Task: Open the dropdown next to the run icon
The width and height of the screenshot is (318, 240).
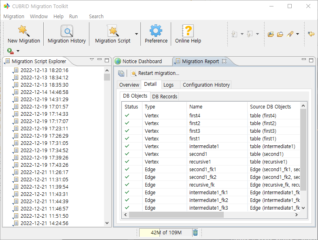Action: coord(18,51)
